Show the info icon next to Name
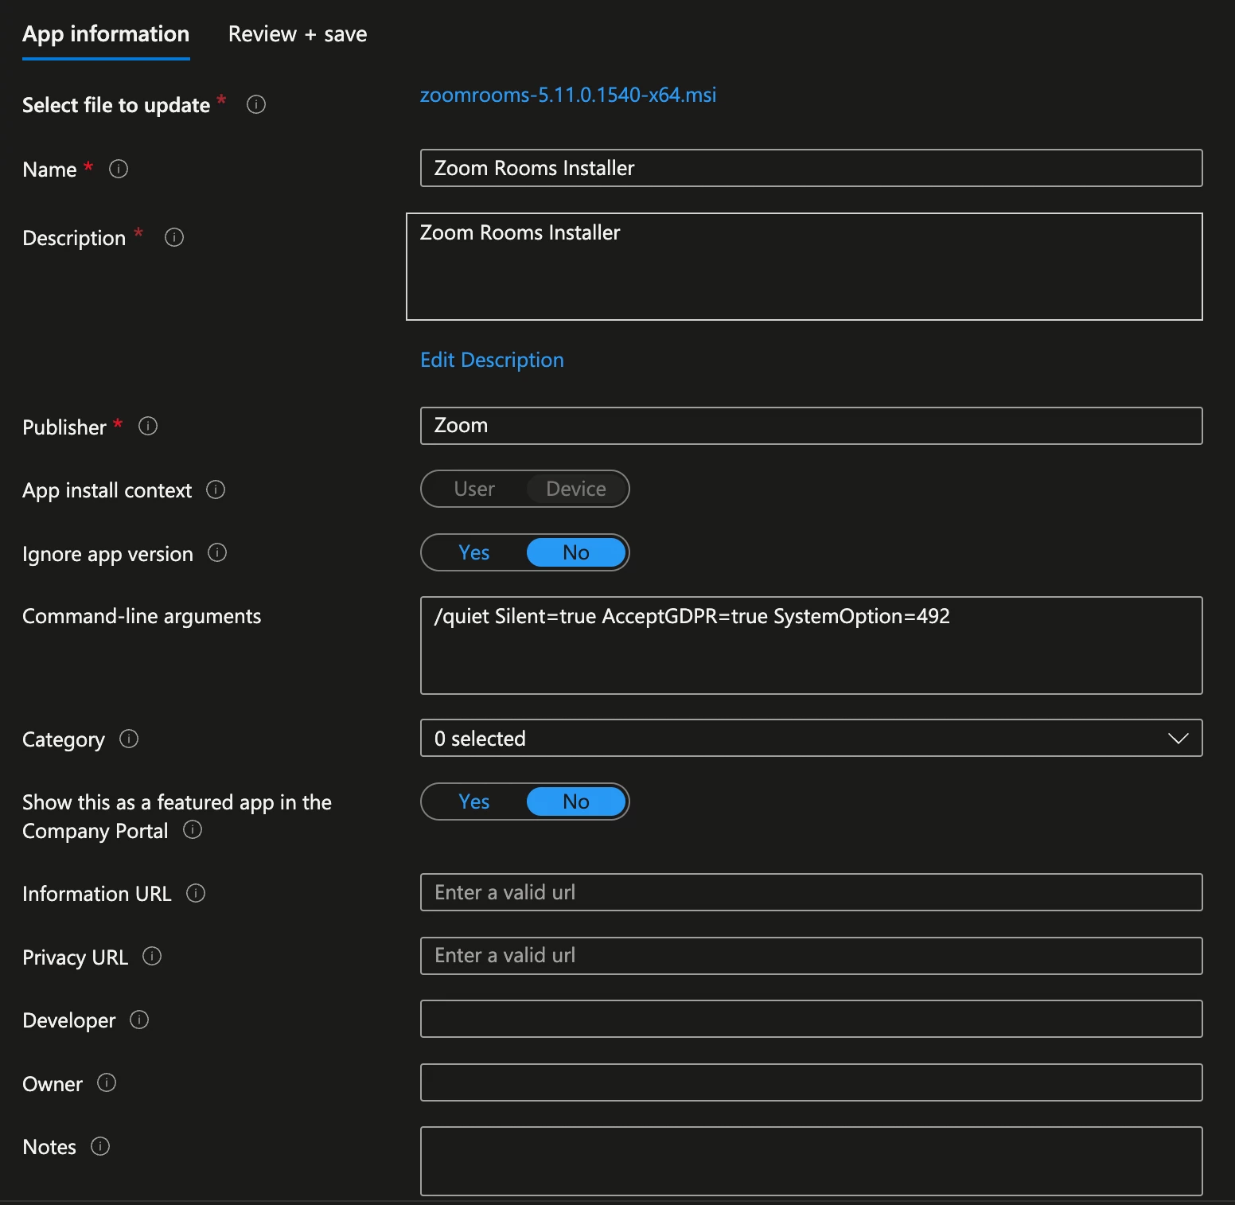 pos(119,169)
